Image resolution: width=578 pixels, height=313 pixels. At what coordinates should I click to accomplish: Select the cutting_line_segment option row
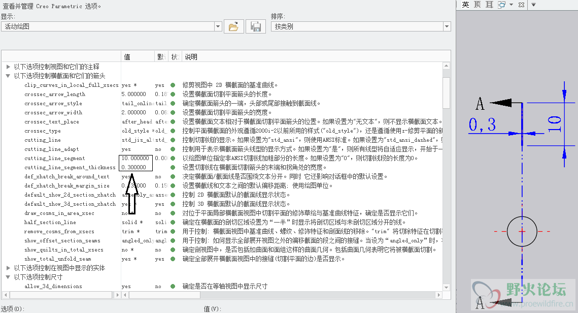pos(55,159)
